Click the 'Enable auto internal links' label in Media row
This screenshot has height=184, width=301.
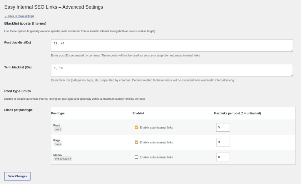point(156,157)
